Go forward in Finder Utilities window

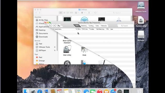click(40, 13)
